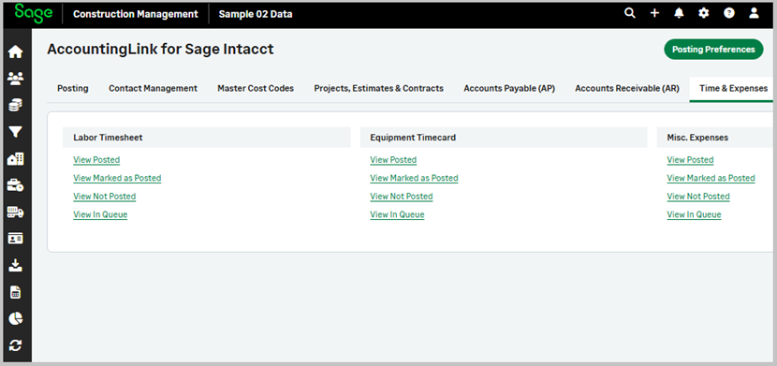Screen dimensions: 777x366
Task: Click the Sample 02 Data company name
Action: pos(256,14)
